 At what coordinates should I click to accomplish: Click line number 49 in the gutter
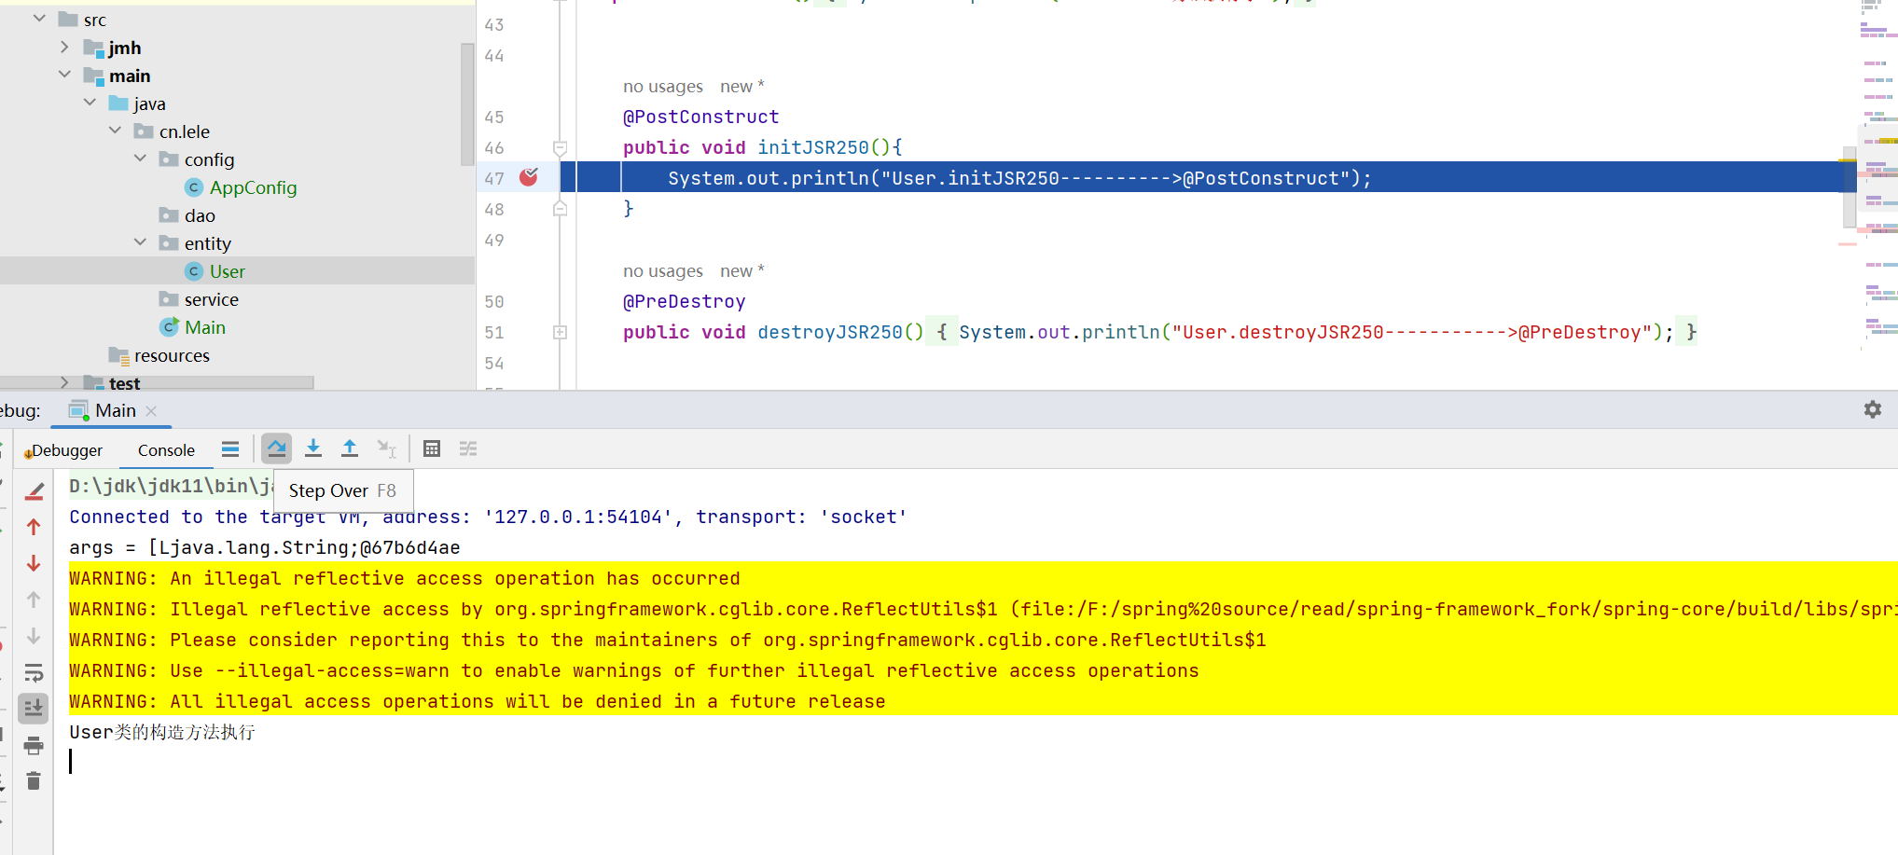click(x=494, y=240)
